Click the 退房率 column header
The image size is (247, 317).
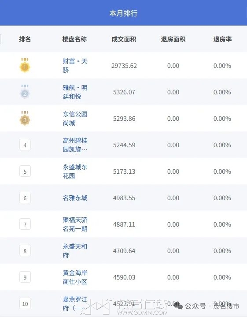pyautogui.click(x=222, y=39)
